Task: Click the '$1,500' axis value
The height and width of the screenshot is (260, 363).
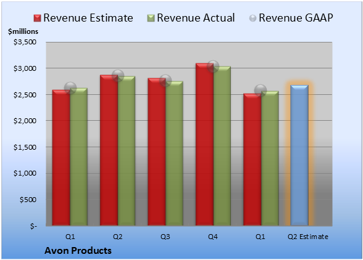Action: tap(25, 147)
